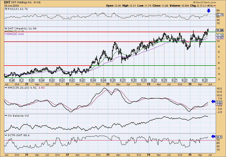Click the DHT (Weekly) 11.98 chart label
Viewport: 226px width, 157px height.
tap(22, 28)
